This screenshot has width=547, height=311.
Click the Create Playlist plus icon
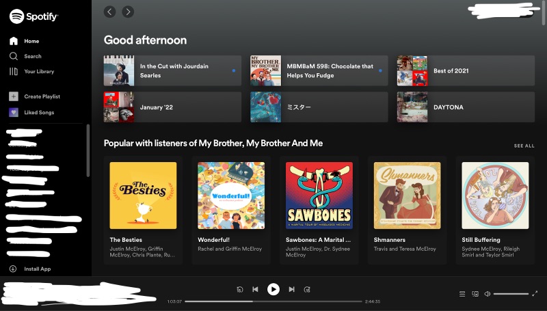click(x=14, y=96)
